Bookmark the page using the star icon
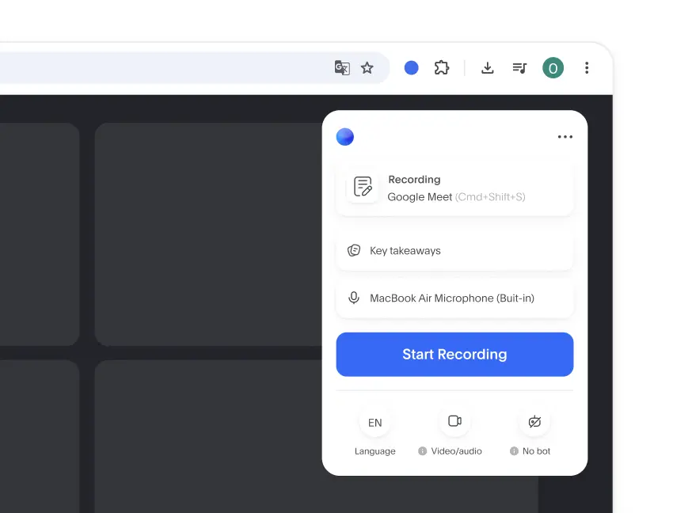This screenshot has width=673, height=513. coord(367,68)
